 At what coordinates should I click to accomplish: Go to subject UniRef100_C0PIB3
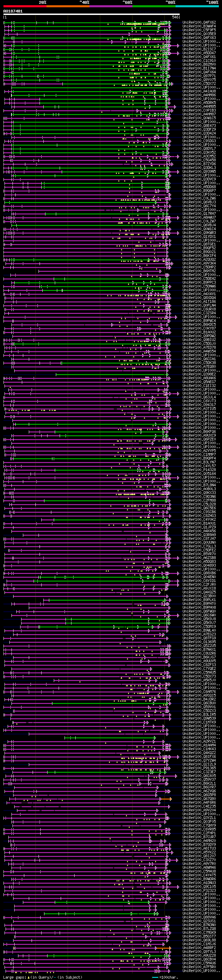[199, 110]
